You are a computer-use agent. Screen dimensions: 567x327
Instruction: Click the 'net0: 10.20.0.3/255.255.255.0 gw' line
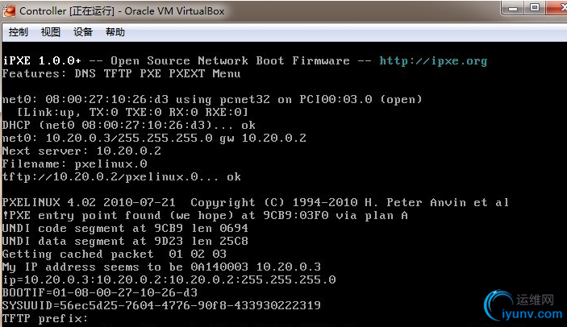pos(154,138)
